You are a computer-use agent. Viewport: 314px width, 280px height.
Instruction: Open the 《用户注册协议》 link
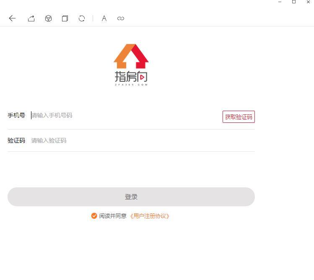point(150,216)
